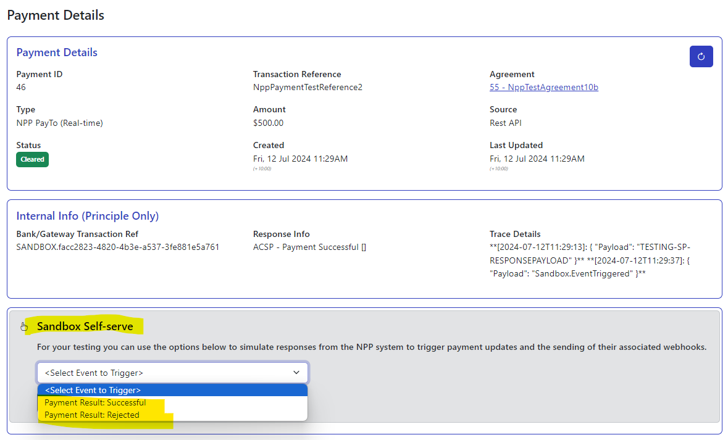Click the Trace Details payload text
The width and height of the screenshot is (728, 440).
(589, 260)
